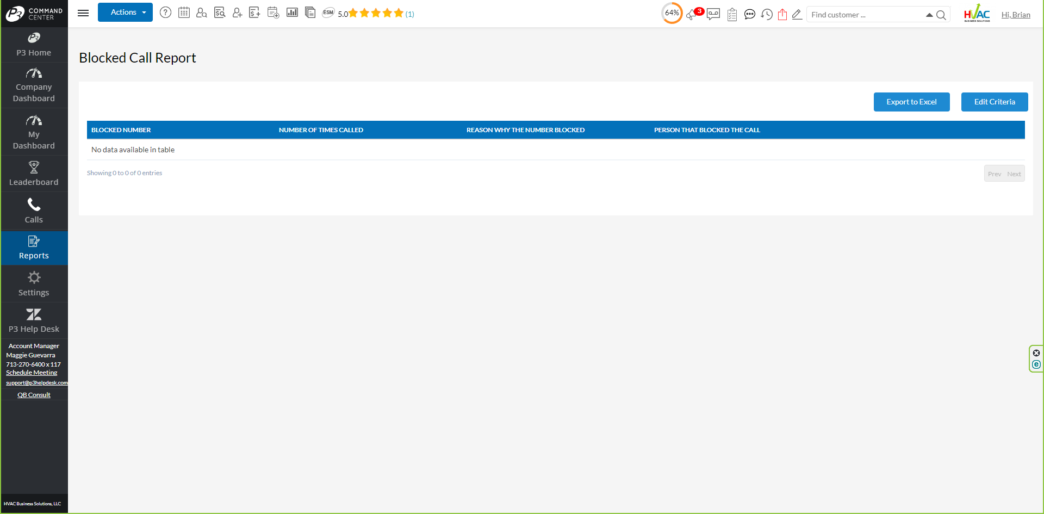Open the QB Consult link
This screenshot has height=514, width=1044.
click(34, 395)
